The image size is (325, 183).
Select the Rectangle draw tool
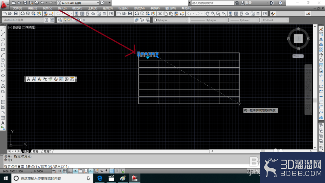pyautogui.click(x=3, y=49)
